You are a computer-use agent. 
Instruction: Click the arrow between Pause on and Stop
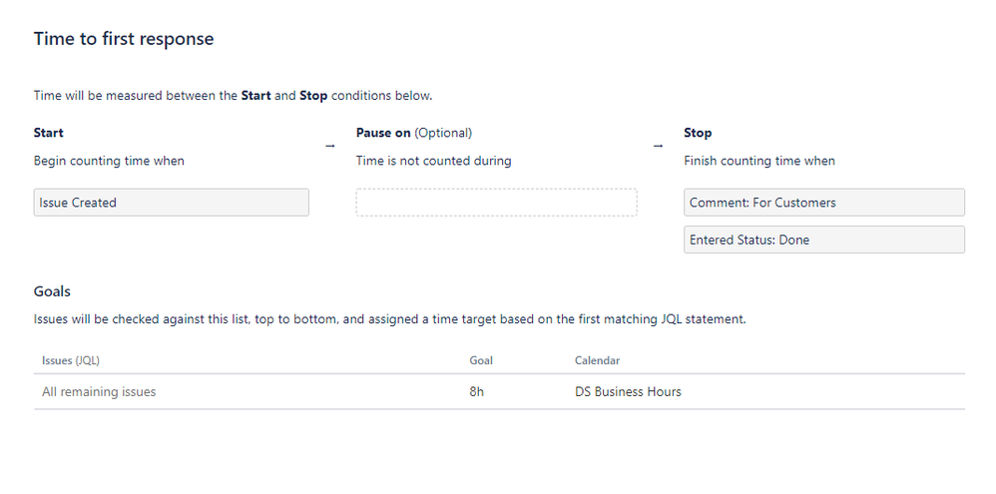coord(658,146)
